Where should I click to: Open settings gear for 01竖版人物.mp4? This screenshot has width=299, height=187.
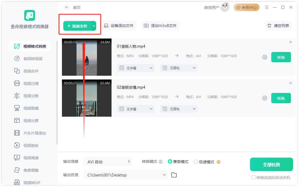pyautogui.click(x=265, y=57)
